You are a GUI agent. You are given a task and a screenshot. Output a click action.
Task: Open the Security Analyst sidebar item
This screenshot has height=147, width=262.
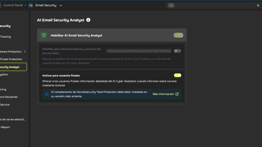[x=10, y=67]
